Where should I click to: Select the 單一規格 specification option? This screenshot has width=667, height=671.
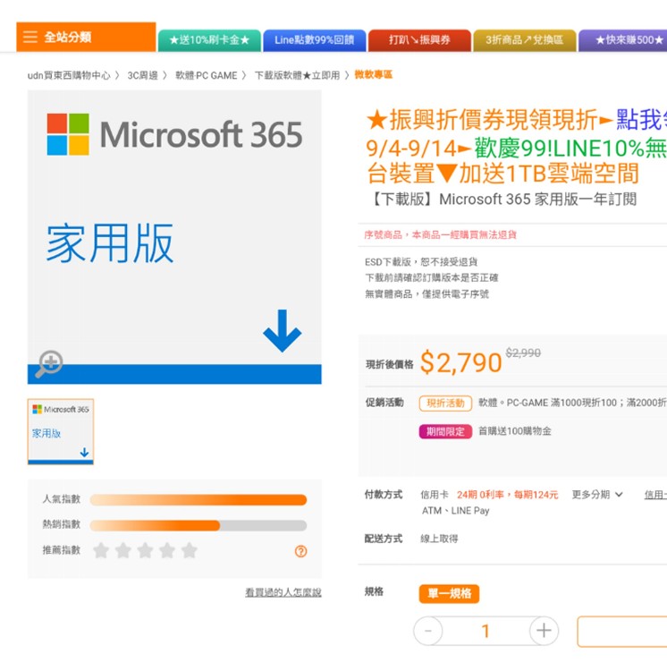click(x=449, y=593)
